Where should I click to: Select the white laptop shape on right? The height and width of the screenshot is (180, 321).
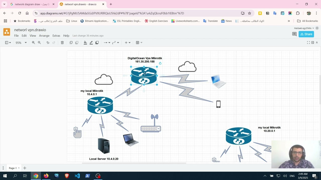pyautogui.click(x=218, y=81)
